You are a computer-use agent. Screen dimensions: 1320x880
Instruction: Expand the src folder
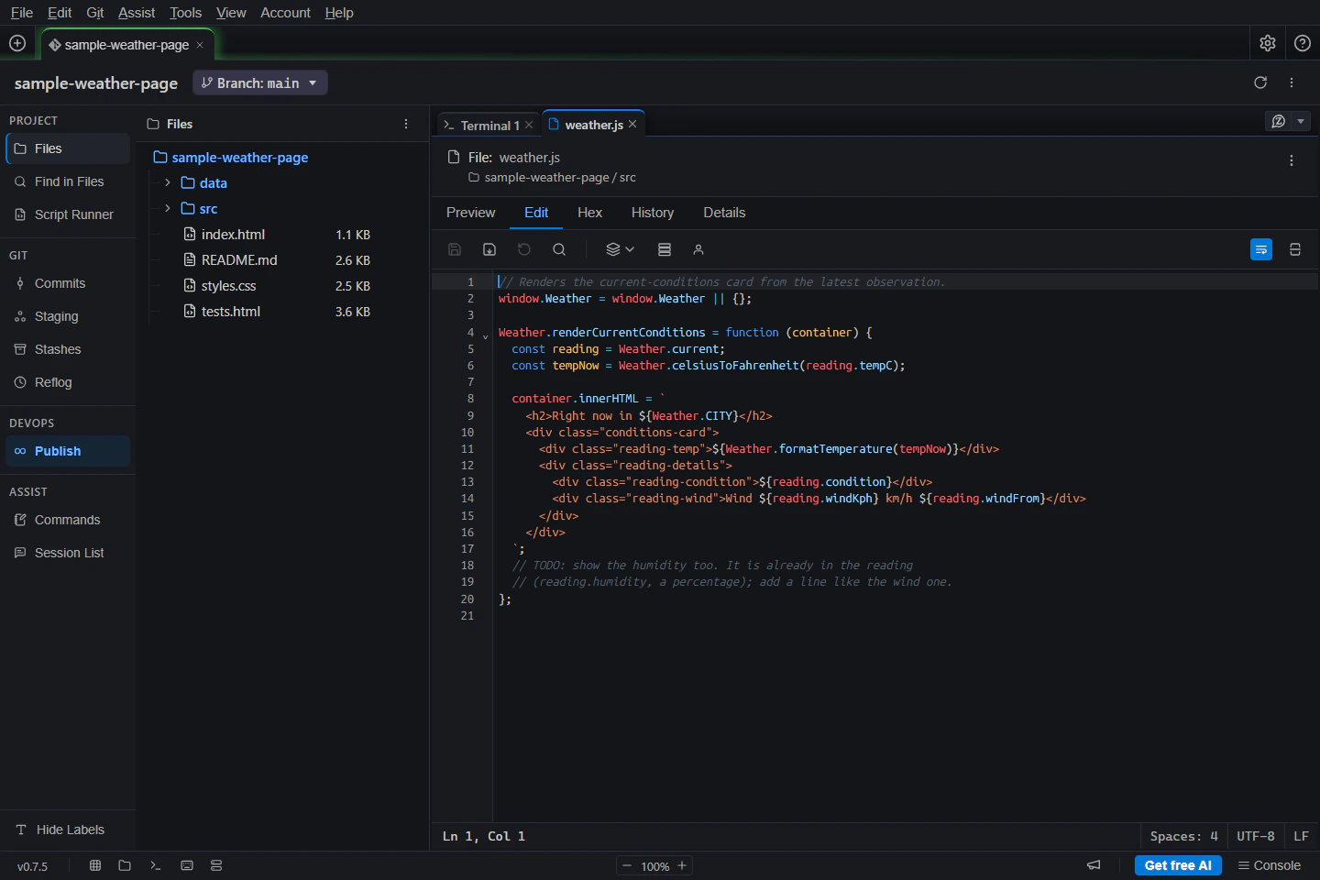pos(168,208)
